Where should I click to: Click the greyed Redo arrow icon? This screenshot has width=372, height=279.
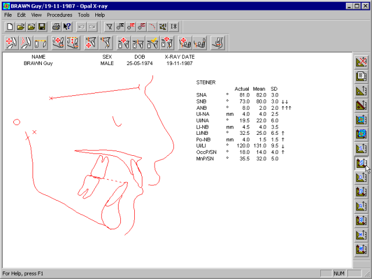tap(92, 27)
